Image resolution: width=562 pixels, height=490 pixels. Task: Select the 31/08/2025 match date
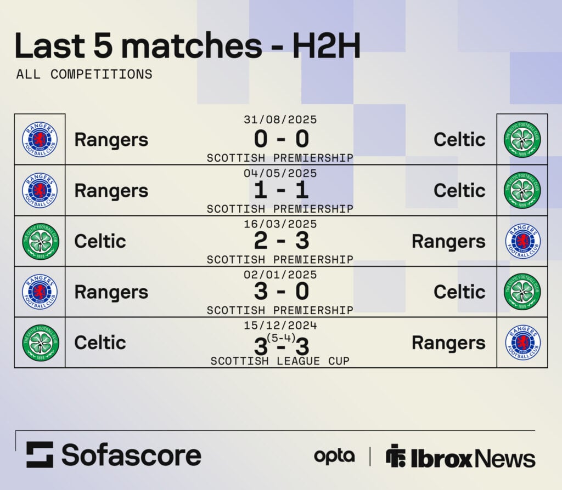click(x=280, y=119)
